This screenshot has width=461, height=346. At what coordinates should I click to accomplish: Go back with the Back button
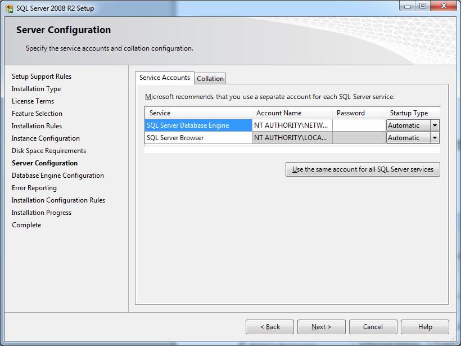[270, 327]
